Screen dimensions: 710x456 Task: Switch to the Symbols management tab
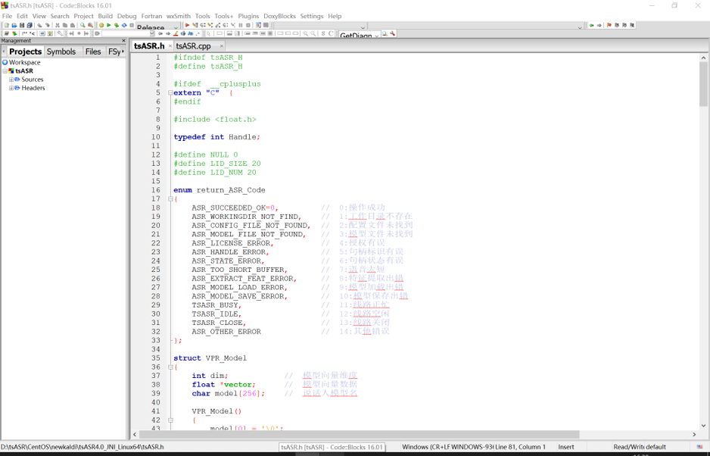click(61, 52)
